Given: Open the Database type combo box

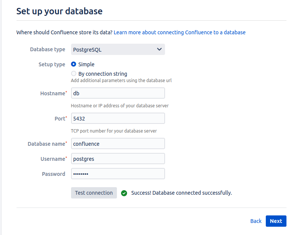Looking at the screenshot, I should [118, 49].
